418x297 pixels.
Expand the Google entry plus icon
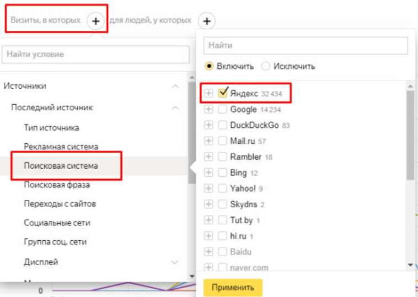pos(209,109)
